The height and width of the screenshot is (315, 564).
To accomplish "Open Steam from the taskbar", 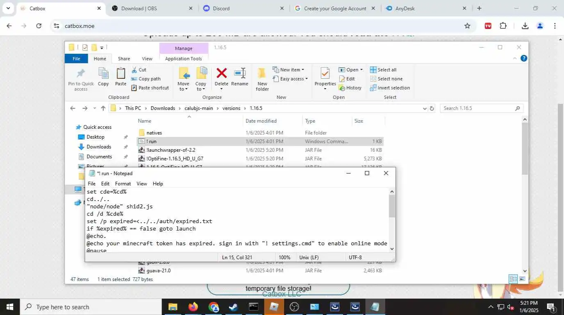I will [234, 307].
